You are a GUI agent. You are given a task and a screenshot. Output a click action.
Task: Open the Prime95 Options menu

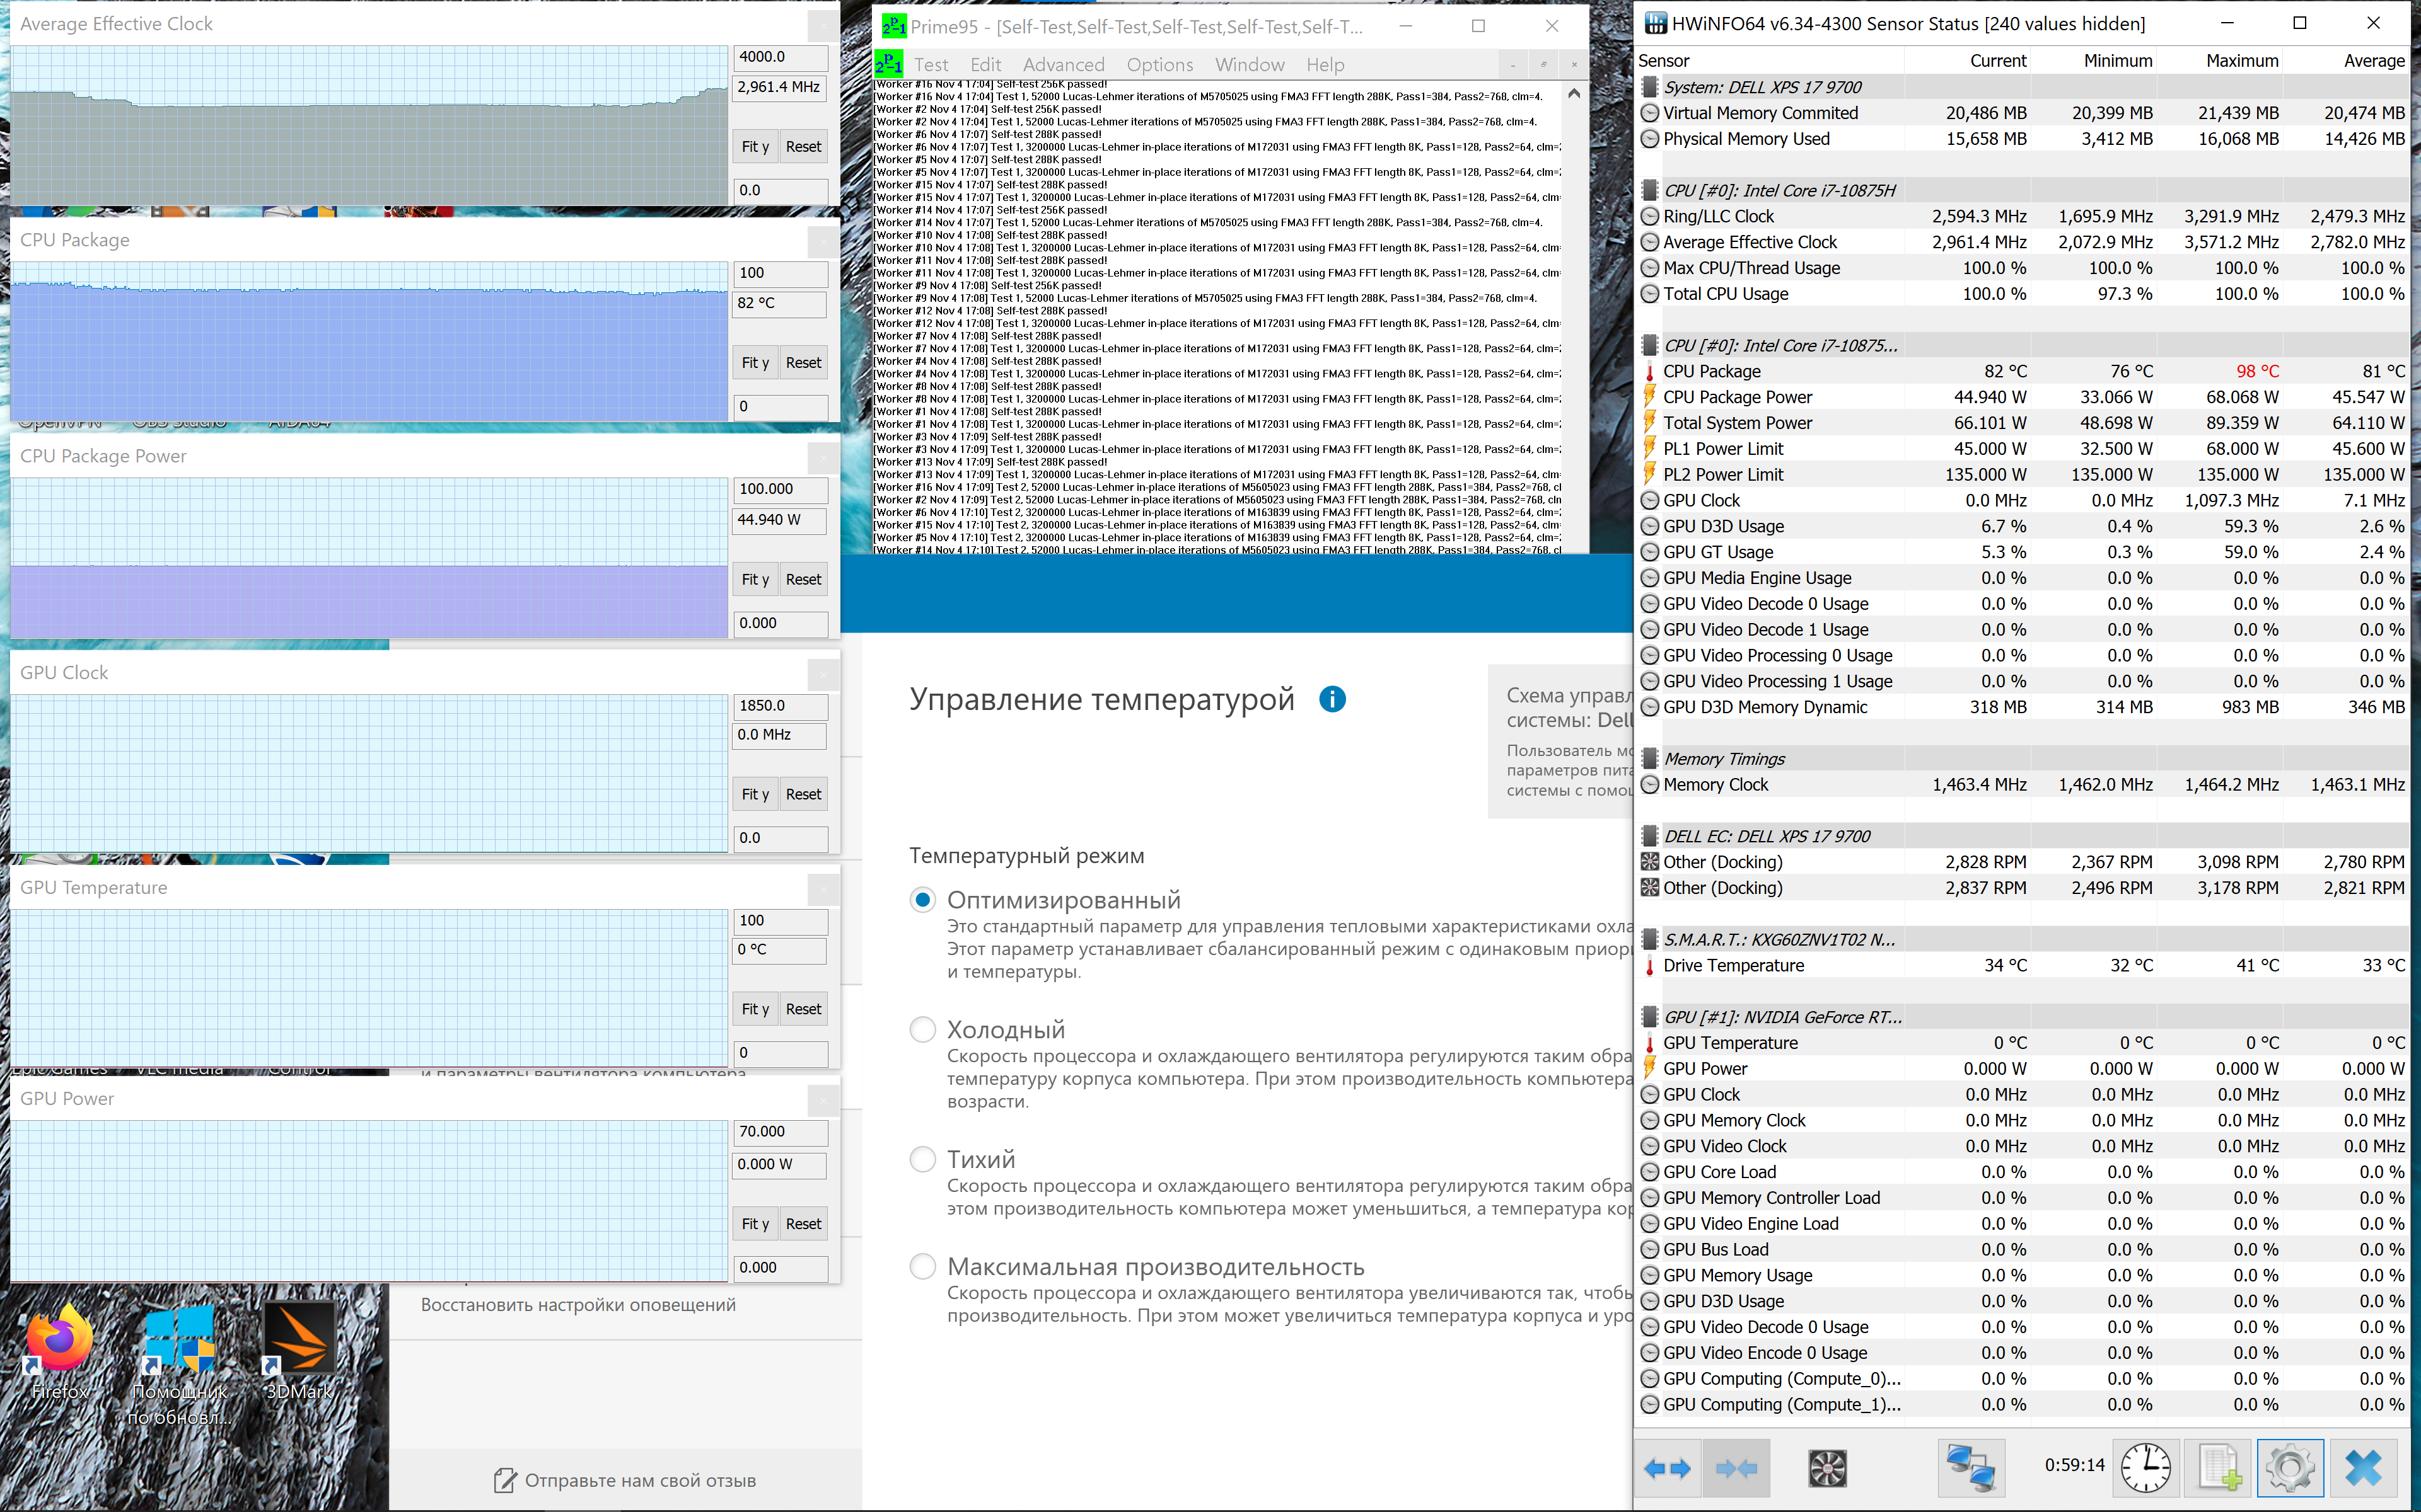1159,64
